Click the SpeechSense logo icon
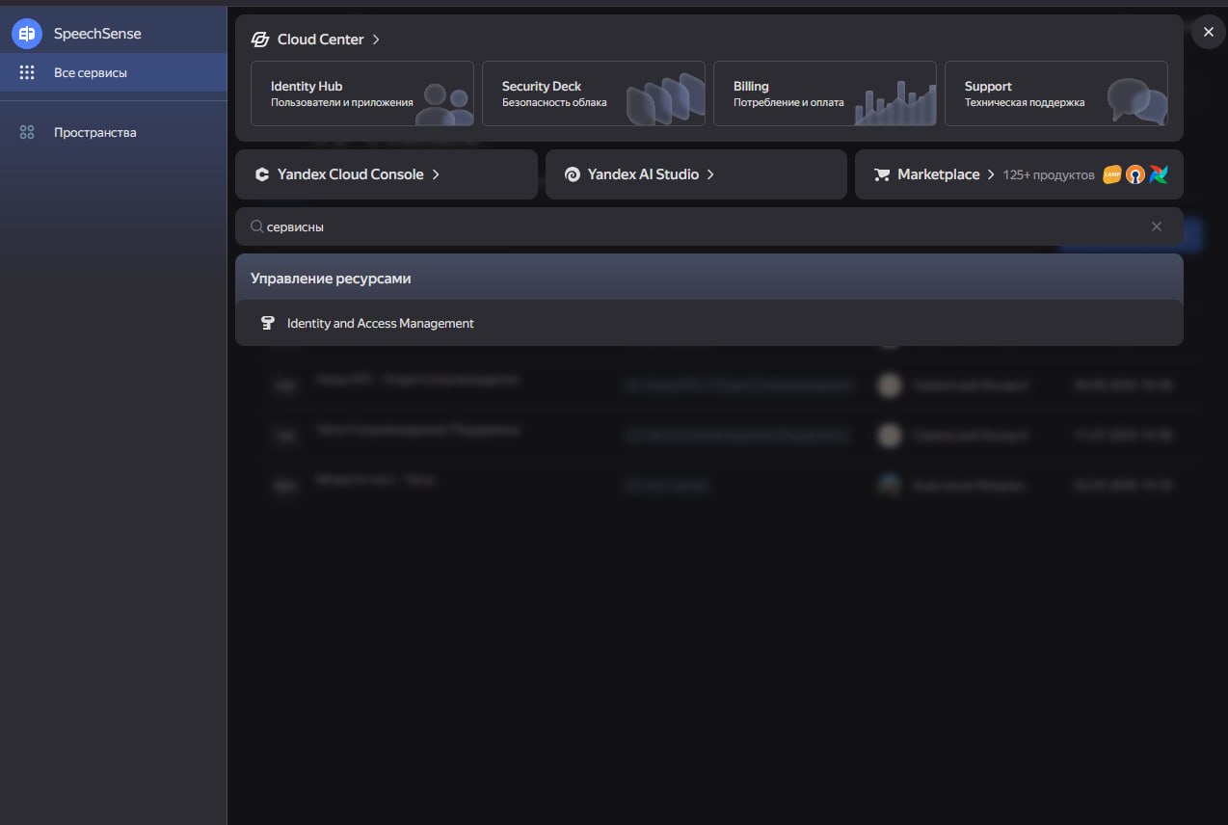This screenshot has width=1228, height=825. (27, 34)
